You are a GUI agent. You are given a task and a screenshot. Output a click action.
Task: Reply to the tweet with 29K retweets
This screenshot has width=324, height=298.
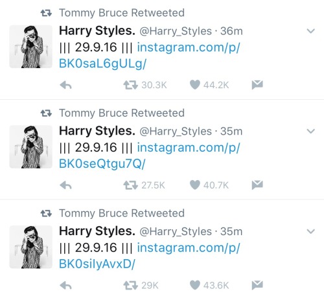[65, 286]
